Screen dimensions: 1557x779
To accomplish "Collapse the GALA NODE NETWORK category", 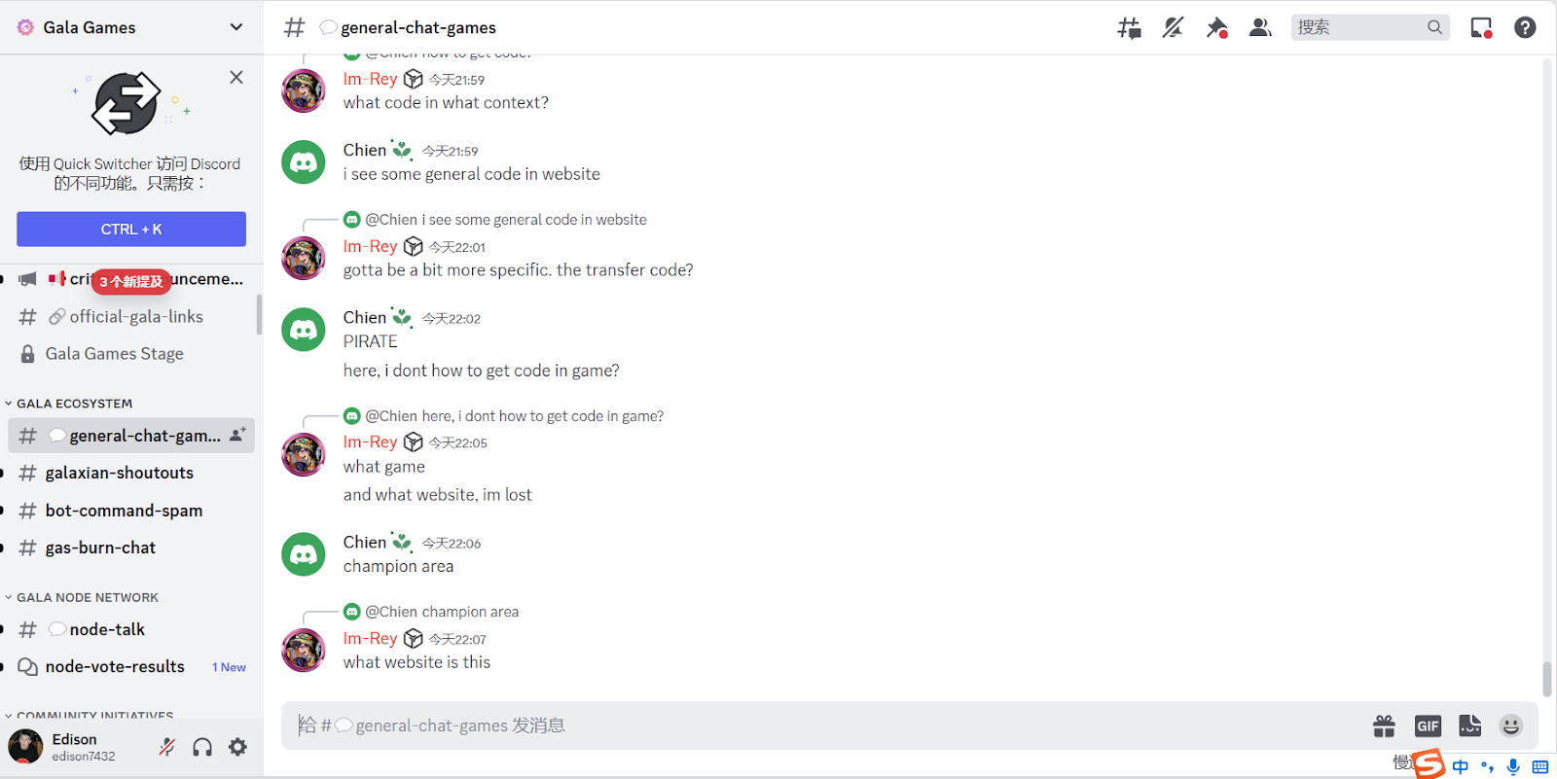I will pos(86,597).
